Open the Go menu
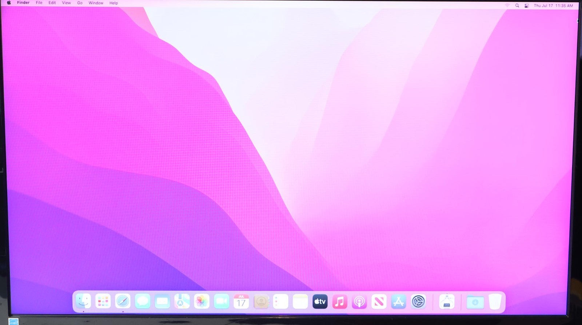The image size is (582, 325). click(80, 3)
